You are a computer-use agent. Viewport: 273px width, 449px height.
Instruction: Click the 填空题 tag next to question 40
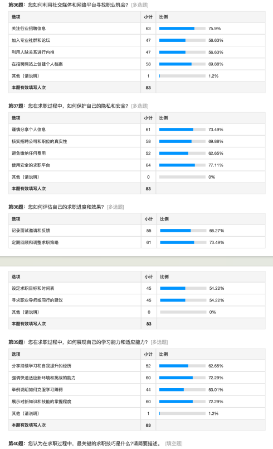pos(174,443)
